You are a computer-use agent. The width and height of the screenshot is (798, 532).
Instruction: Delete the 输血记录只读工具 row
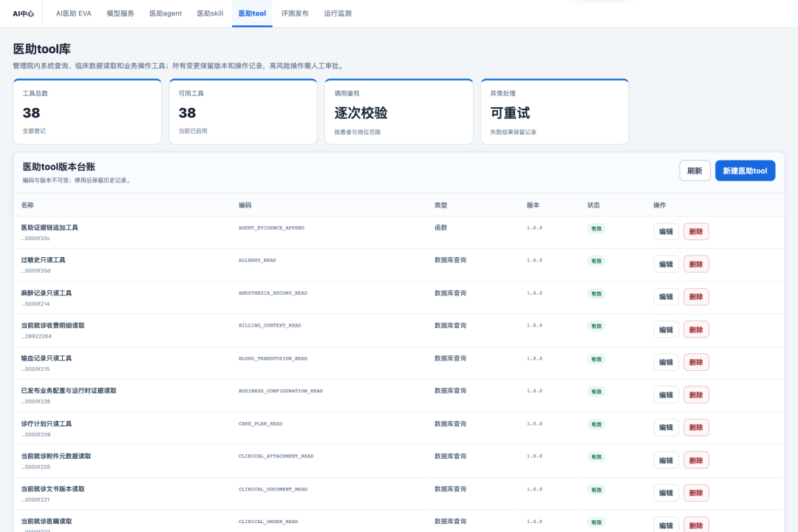pos(696,362)
